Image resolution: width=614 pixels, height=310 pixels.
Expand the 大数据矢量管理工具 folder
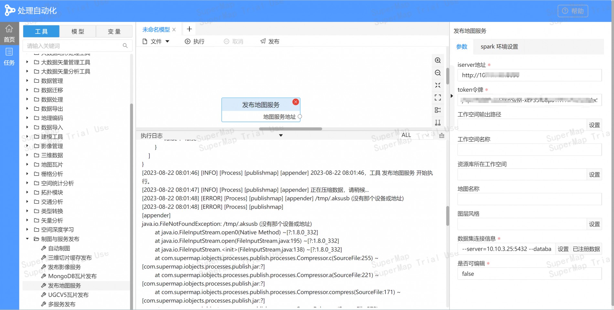[x=27, y=62]
